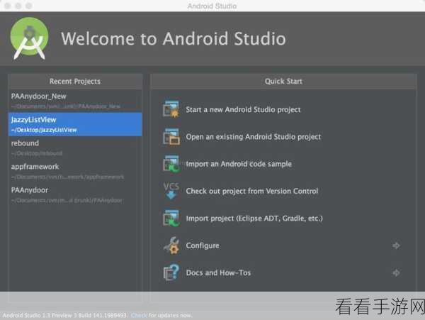Screen dimensions: 425x320
Task: Open an existing Android Studio project
Action: tap(253, 137)
